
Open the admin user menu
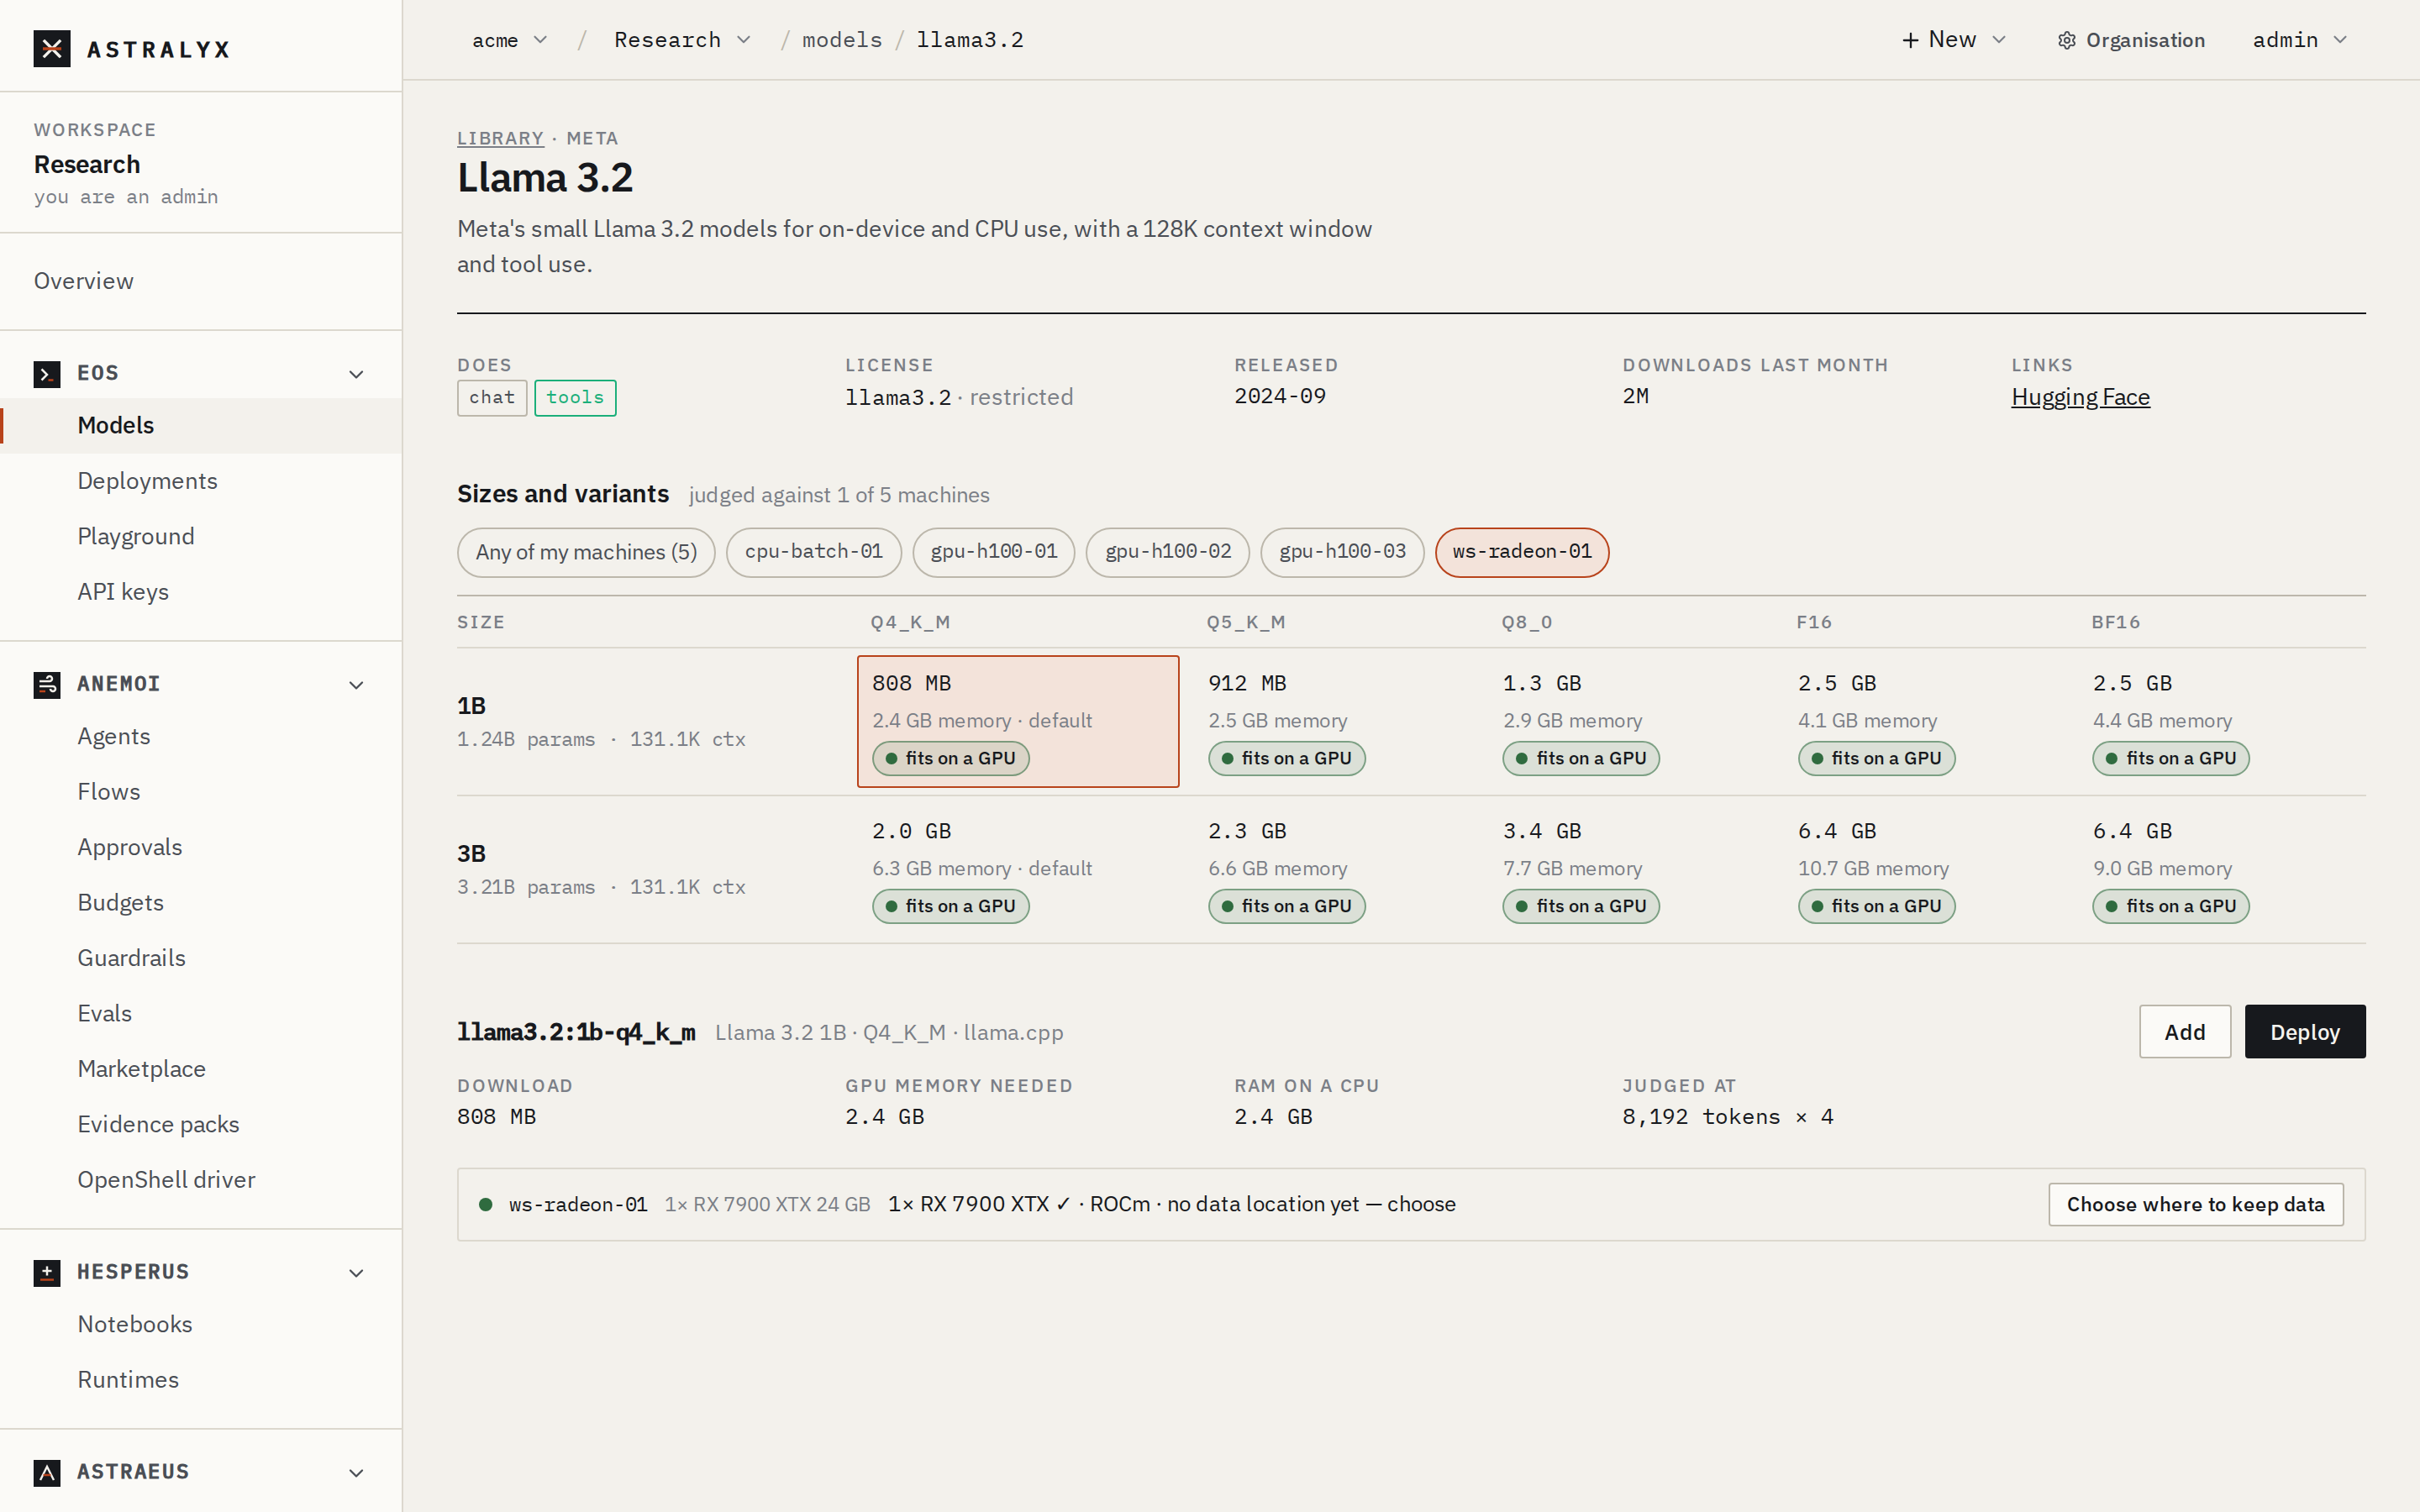[x=2299, y=40]
